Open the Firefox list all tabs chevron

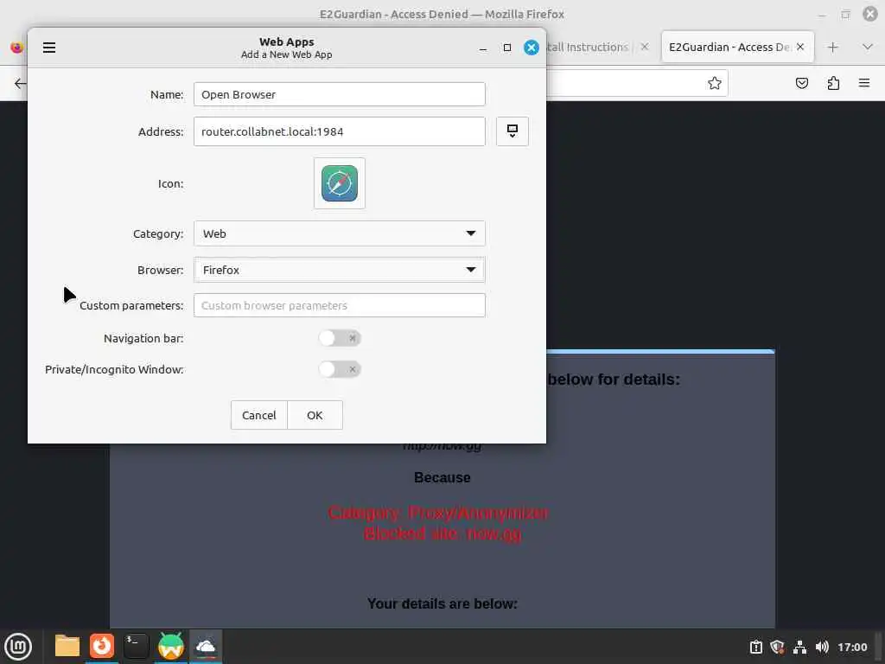click(x=868, y=47)
